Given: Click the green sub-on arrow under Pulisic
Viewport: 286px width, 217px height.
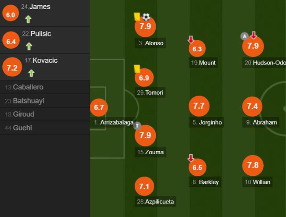Looking at the screenshot, I should [x=29, y=46].
